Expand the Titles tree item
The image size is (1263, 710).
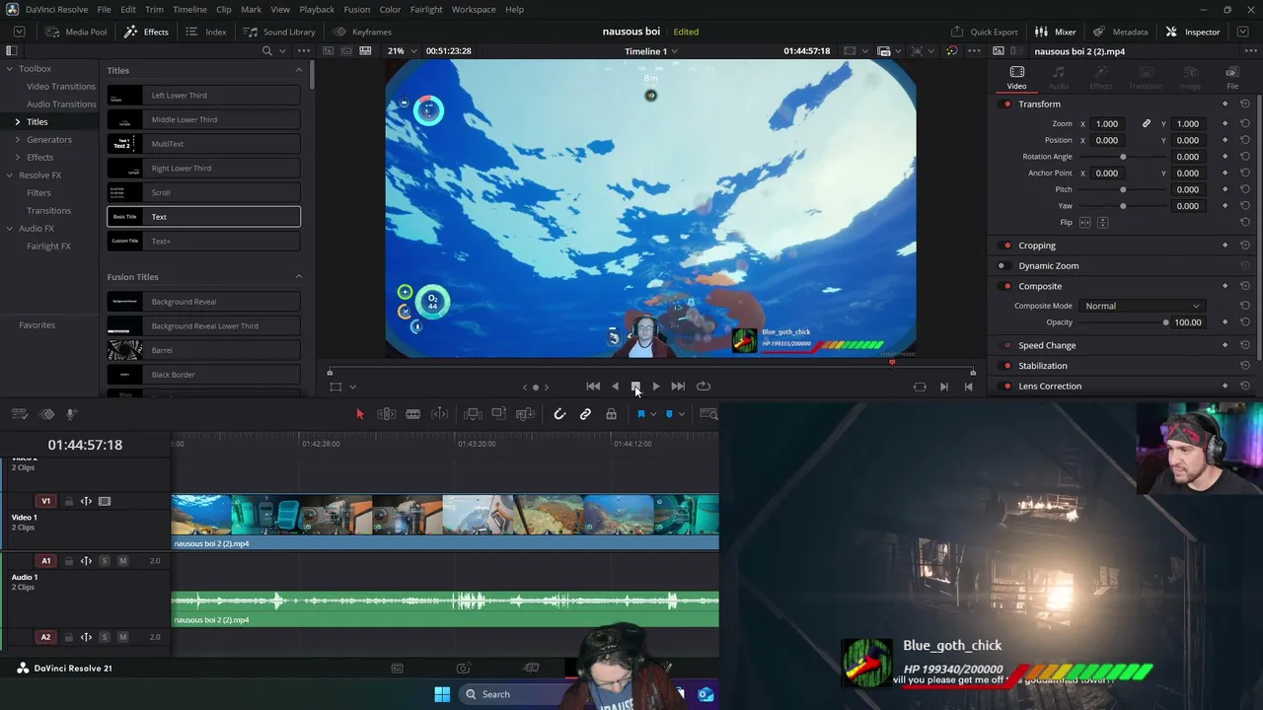point(18,121)
